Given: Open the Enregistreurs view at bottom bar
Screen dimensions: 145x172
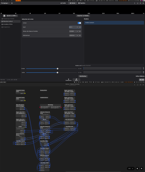Looking at the screenshot, I should pyautogui.click(x=68, y=80).
